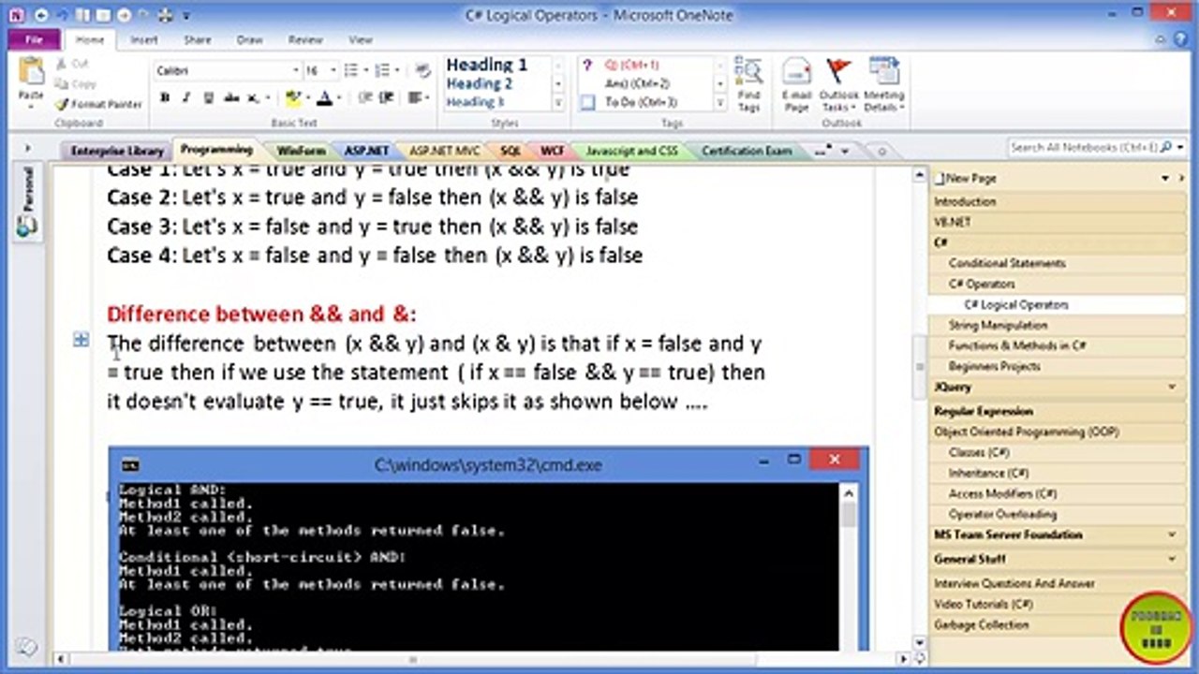
Task: Open the Find Tags pane
Action: click(x=748, y=84)
